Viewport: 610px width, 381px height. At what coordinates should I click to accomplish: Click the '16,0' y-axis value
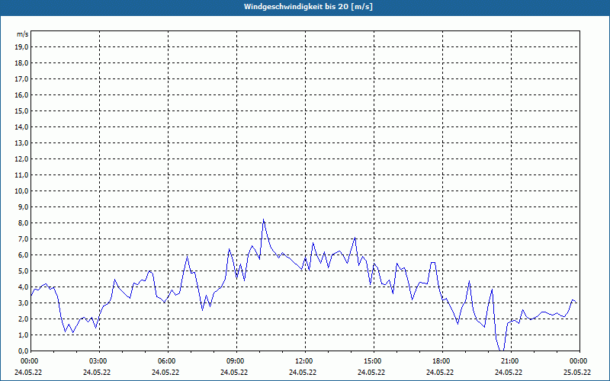pos(21,94)
